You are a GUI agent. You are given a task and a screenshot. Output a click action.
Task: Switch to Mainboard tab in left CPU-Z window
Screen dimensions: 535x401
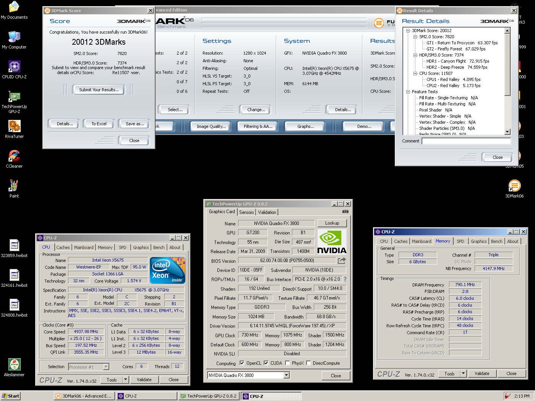[x=84, y=247]
